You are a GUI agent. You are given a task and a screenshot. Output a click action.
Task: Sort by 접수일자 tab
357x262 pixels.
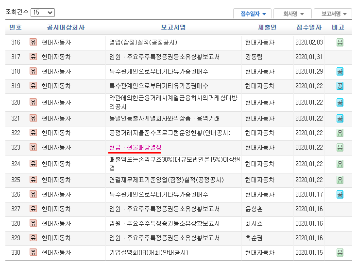pos(252,14)
